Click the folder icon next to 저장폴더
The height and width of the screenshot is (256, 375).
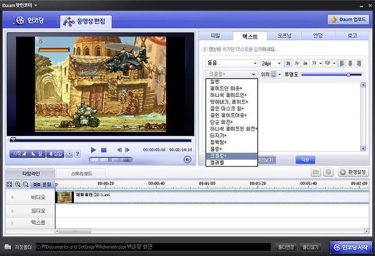8,247
